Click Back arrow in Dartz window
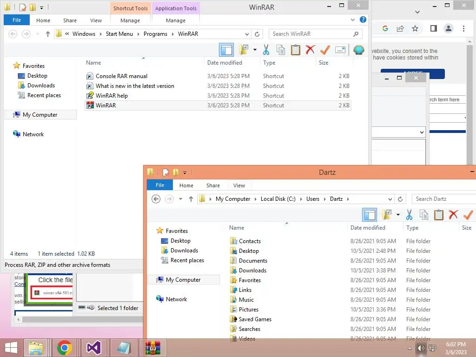This screenshot has height=357, width=476. 156,199
